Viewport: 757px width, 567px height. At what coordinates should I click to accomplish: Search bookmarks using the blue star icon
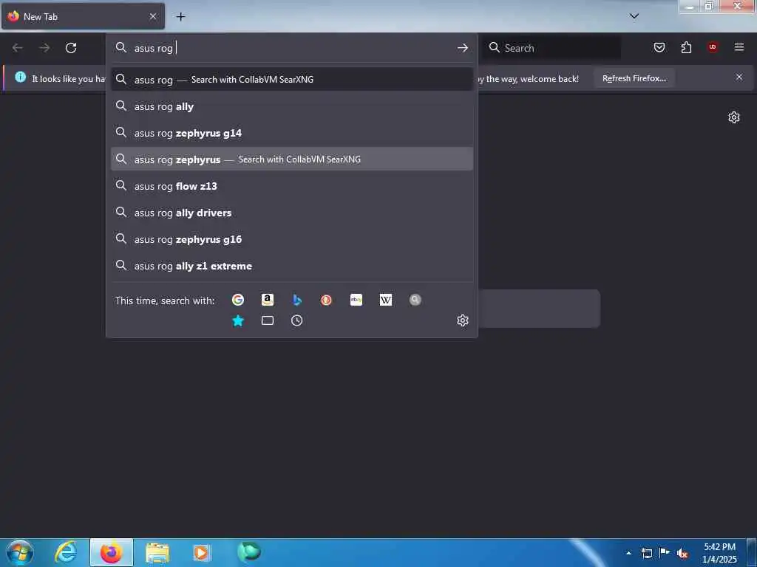pos(238,320)
